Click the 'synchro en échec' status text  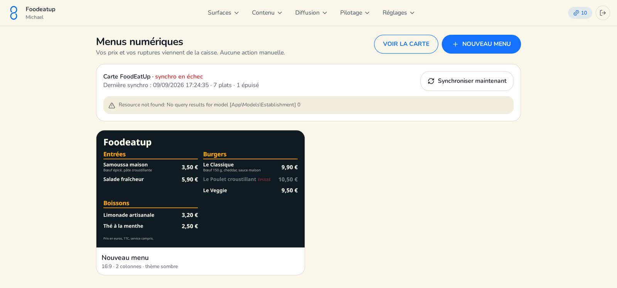tap(179, 76)
